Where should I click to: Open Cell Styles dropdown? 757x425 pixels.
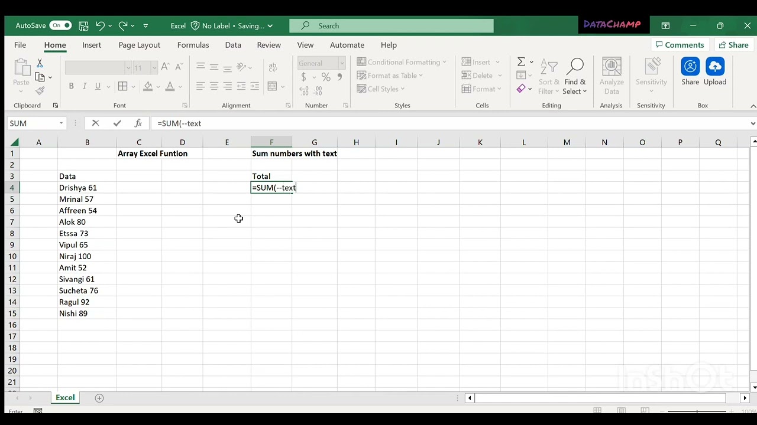(381, 89)
